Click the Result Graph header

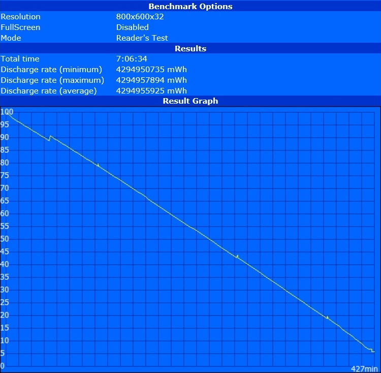190,101
